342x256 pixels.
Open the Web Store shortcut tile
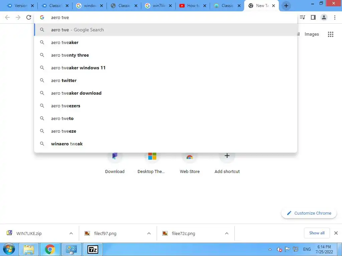(190, 163)
